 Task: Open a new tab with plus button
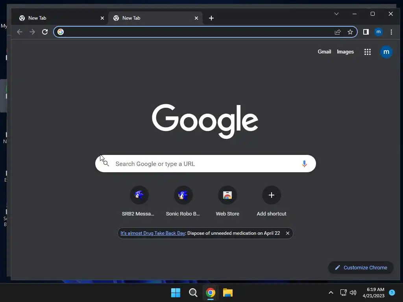tap(211, 18)
